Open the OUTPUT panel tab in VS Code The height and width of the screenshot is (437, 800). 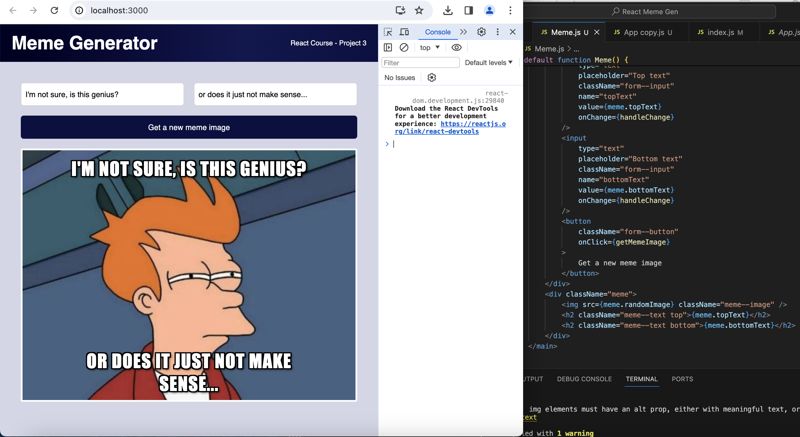pos(534,379)
